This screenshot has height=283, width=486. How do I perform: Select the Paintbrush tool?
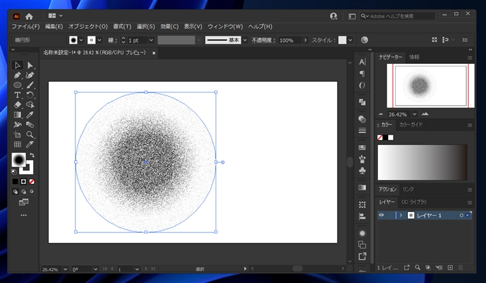click(x=30, y=85)
